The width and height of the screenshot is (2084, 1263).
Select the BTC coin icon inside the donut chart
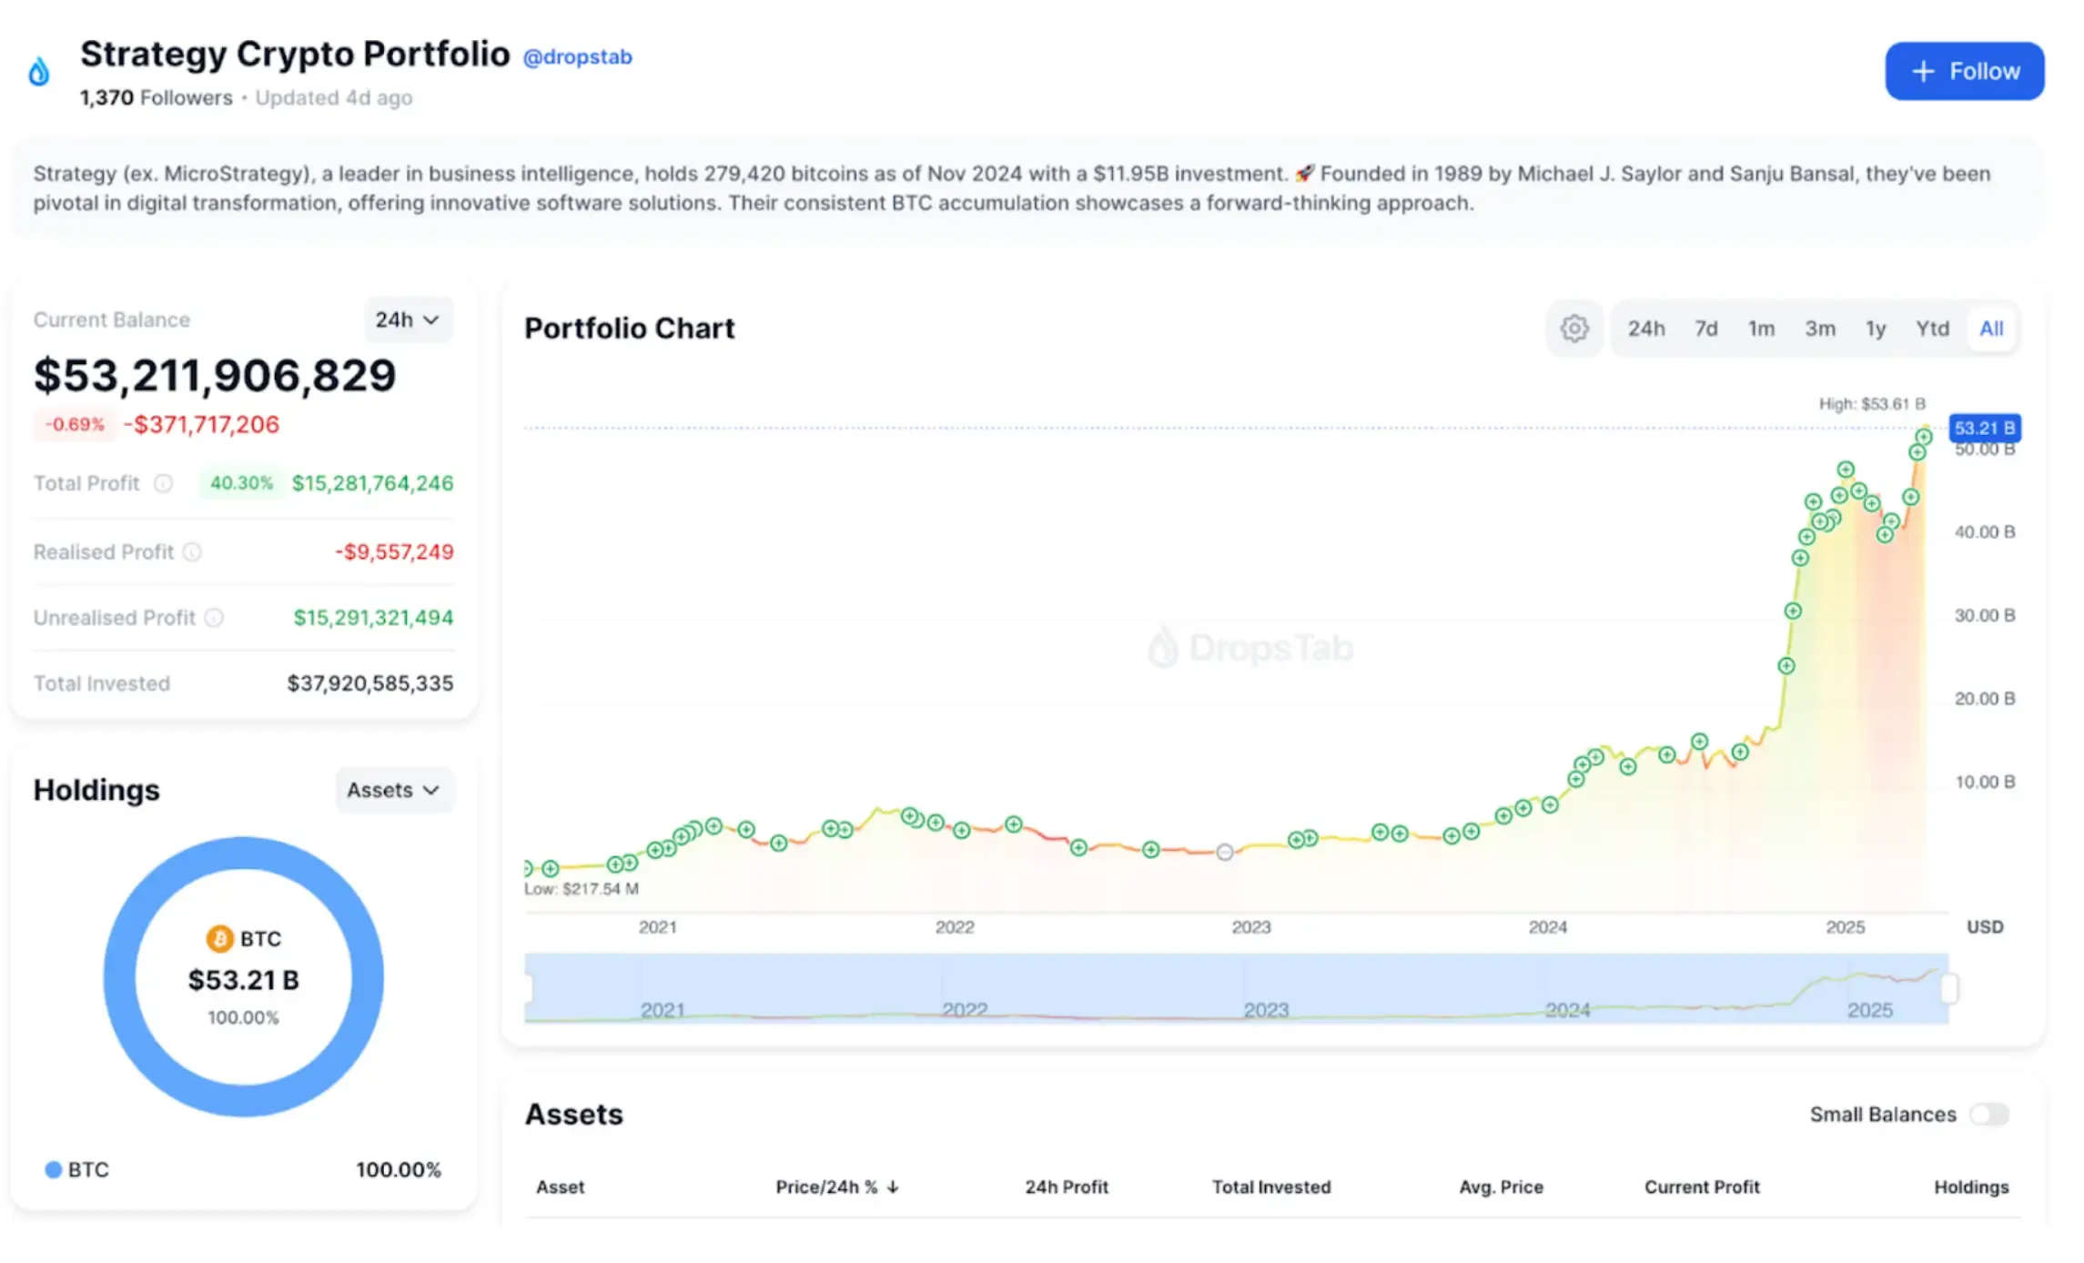(x=220, y=938)
